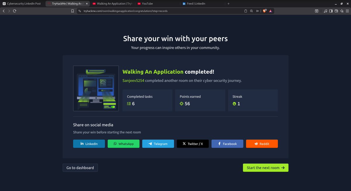This screenshot has height=191, width=351.
Task: Open the tab search icon in the toolbar
Action: [317, 11]
